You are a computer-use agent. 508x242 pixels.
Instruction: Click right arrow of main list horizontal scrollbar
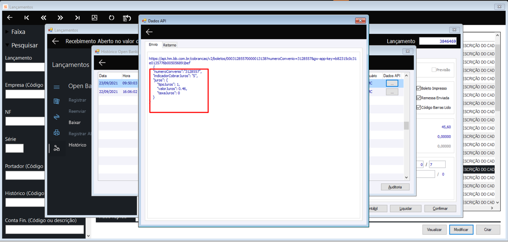click(492, 208)
